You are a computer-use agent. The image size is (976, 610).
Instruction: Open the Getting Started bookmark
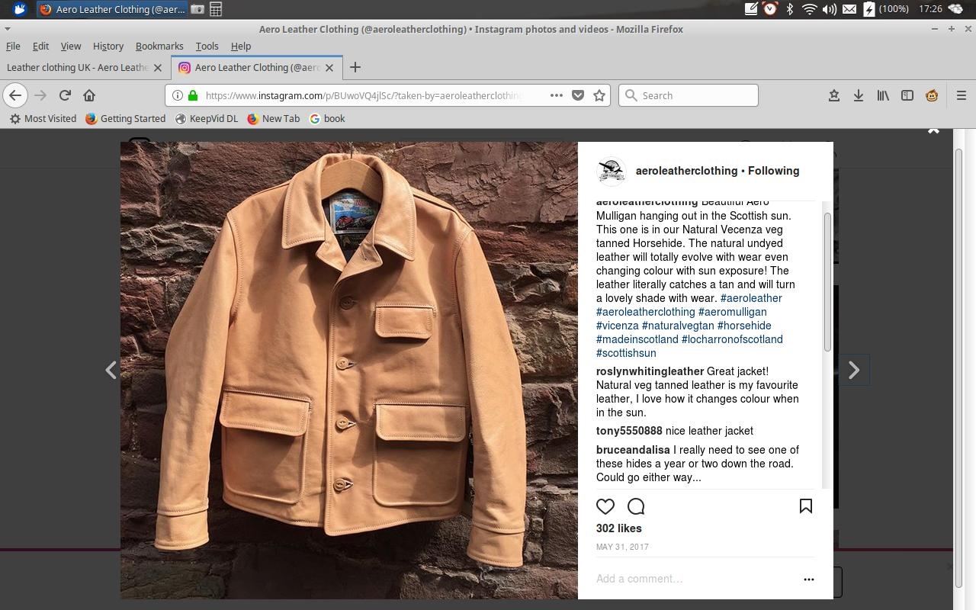(125, 118)
